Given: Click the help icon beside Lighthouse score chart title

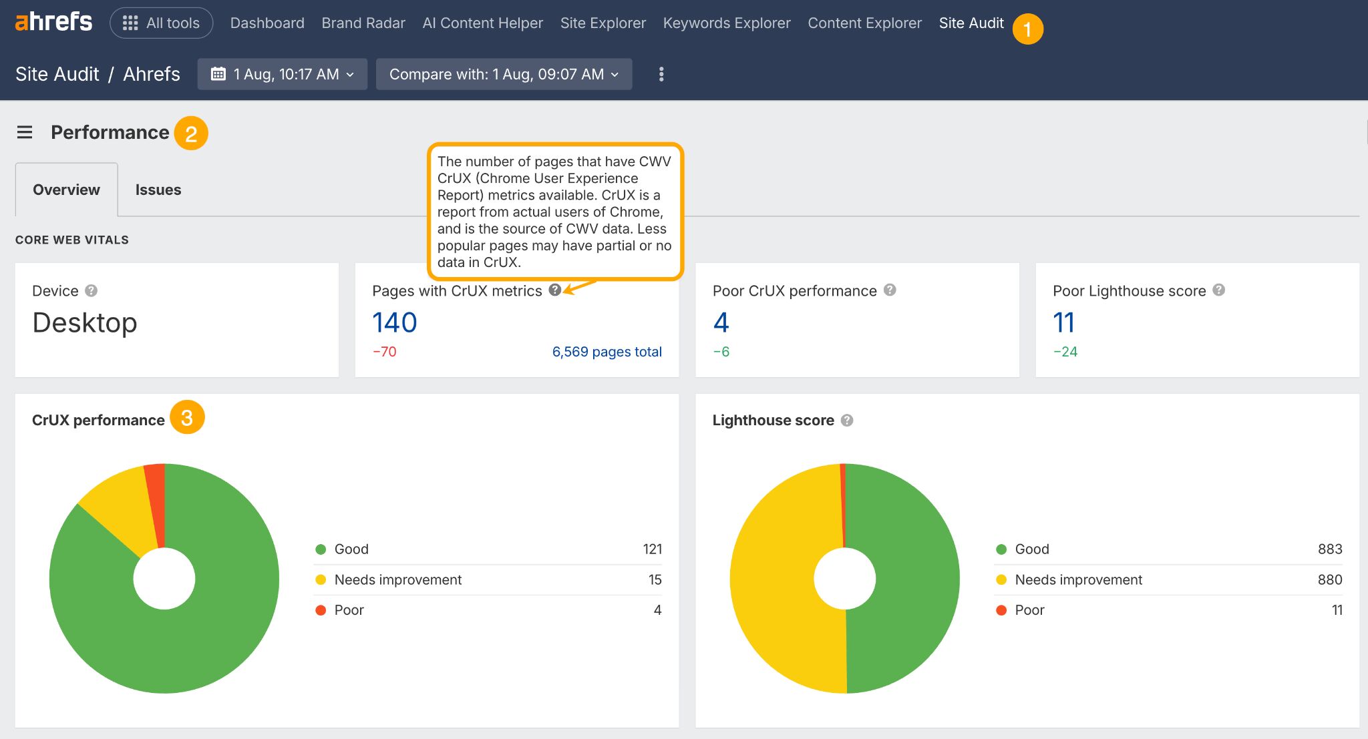Looking at the screenshot, I should (847, 421).
